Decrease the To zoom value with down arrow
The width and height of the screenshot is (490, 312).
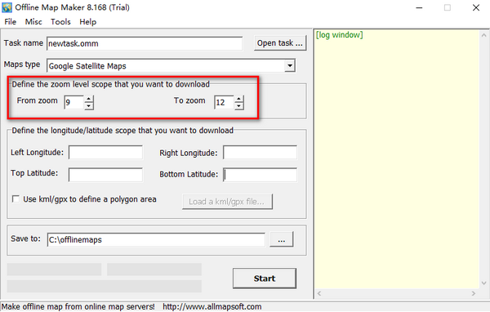[x=239, y=106]
